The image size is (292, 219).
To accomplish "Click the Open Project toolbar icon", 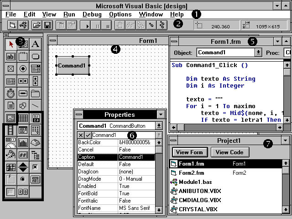I will tap(37, 25).
